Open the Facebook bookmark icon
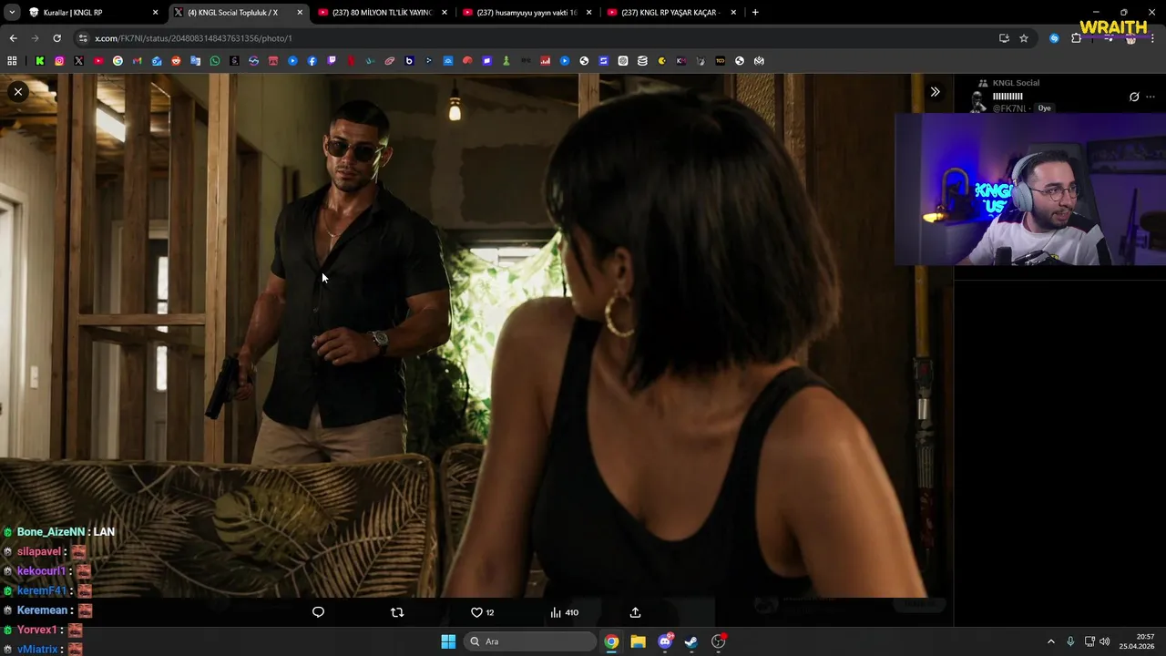The height and width of the screenshot is (656, 1166). (312, 61)
